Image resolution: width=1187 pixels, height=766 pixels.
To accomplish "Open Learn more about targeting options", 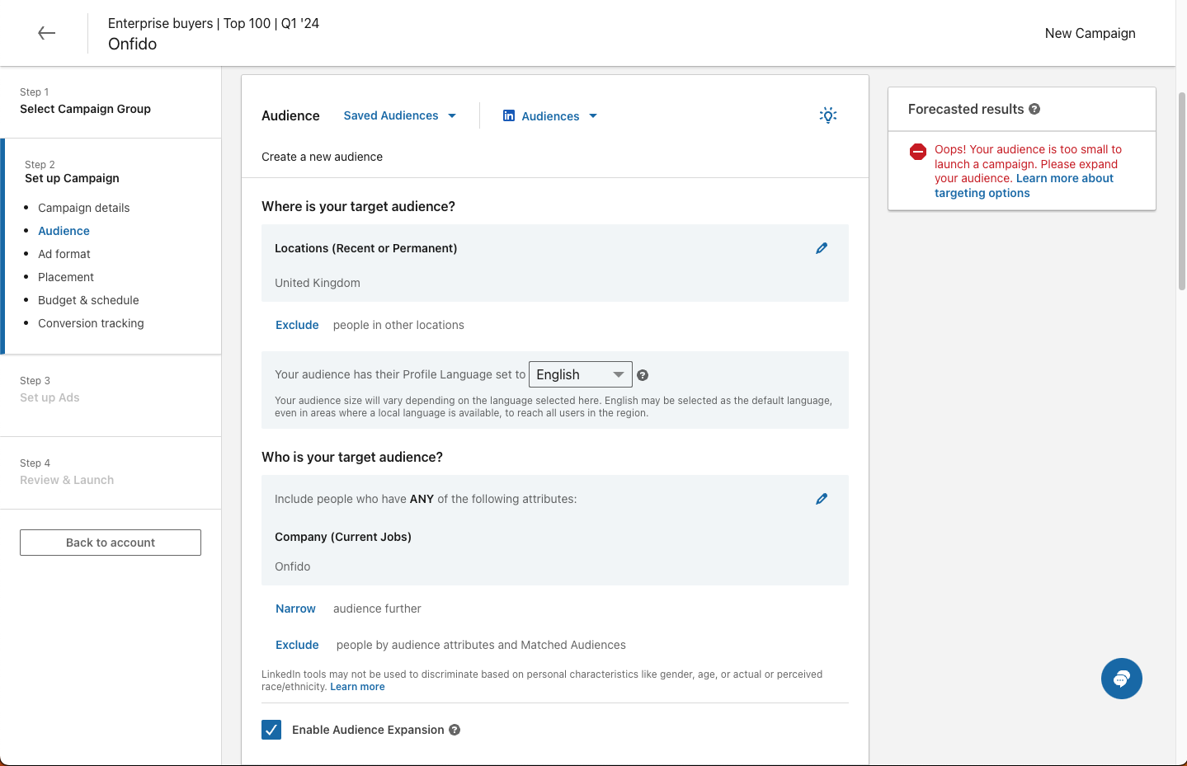I will [x=1023, y=186].
